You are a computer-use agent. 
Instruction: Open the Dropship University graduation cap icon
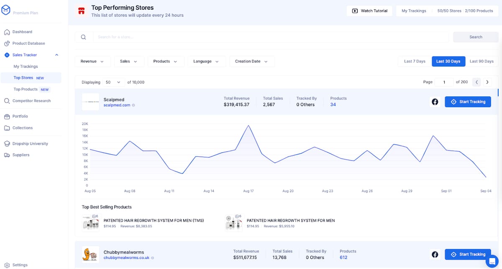pyautogui.click(x=7, y=144)
